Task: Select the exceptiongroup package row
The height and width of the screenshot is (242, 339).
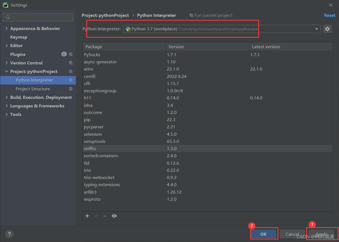Action: 207,91
